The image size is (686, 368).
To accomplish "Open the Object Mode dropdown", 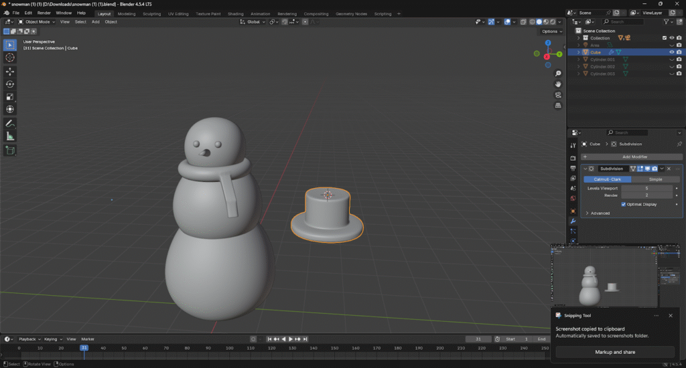I will pyautogui.click(x=36, y=22).
